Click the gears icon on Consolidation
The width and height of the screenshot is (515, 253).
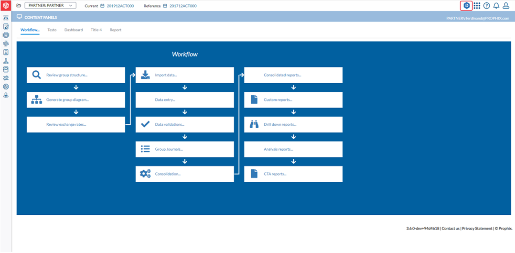[145, 174]
